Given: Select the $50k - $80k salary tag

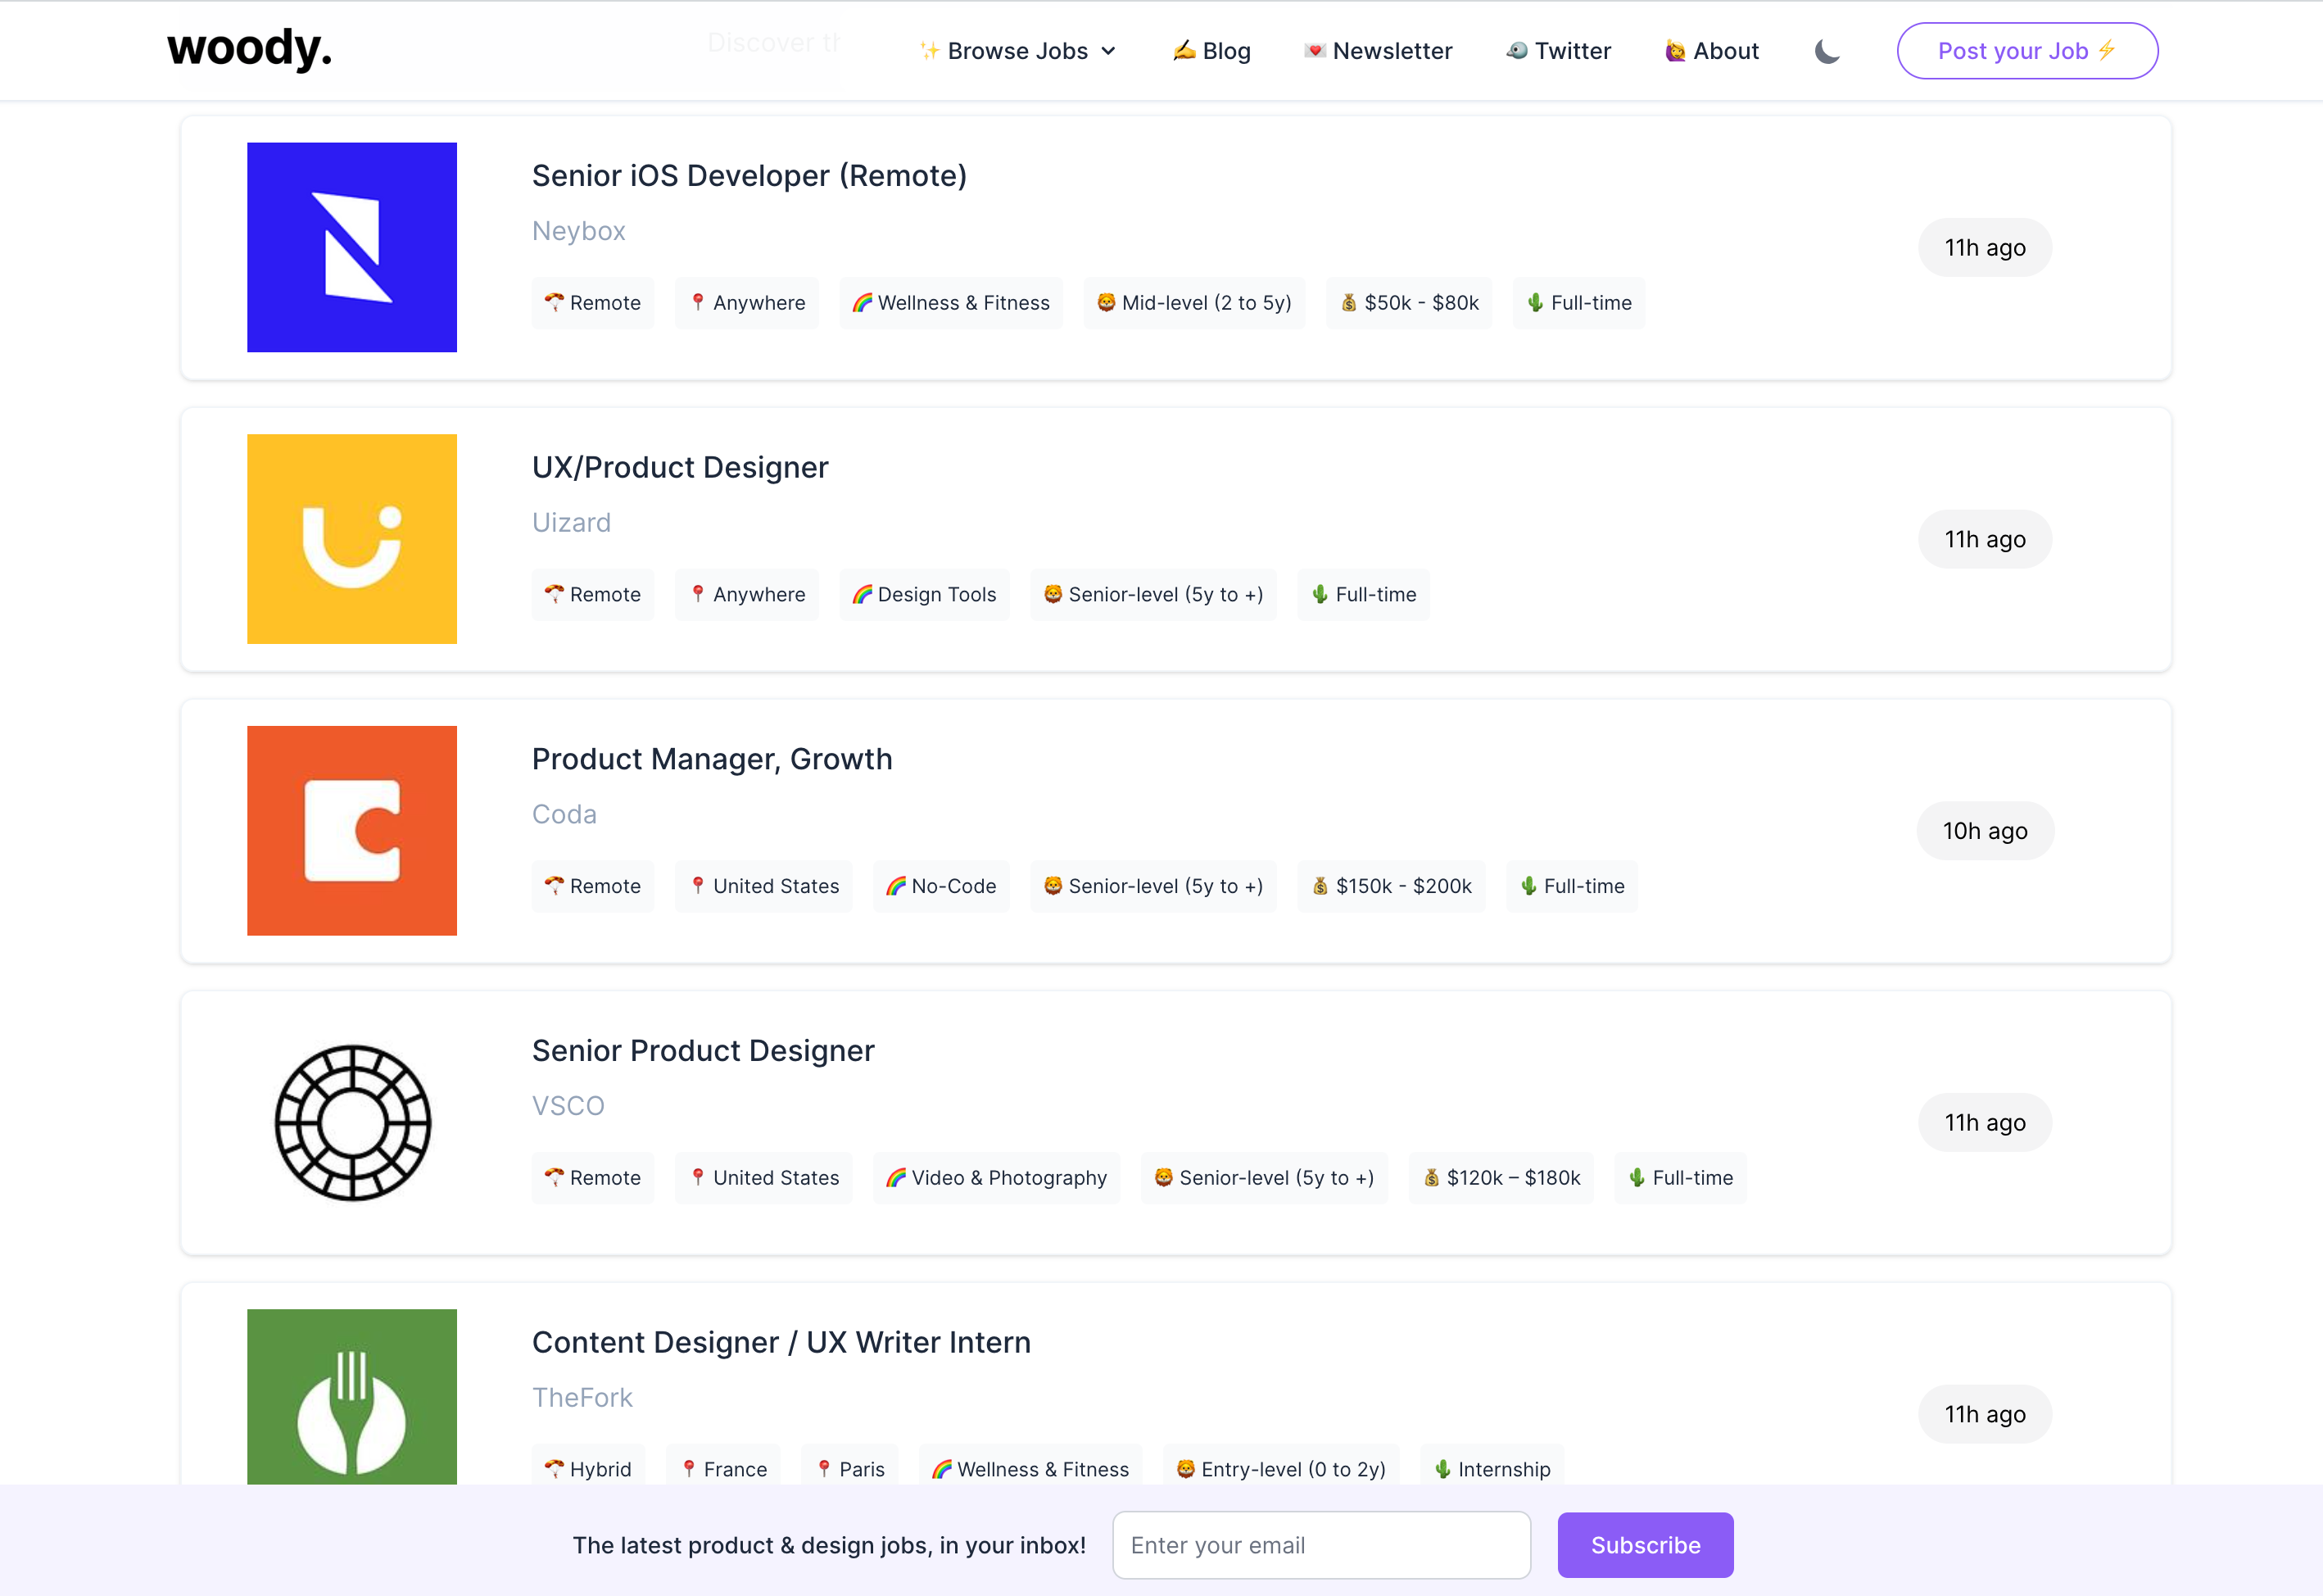Looking at the screenshot, I should [x=1410, y=303].
